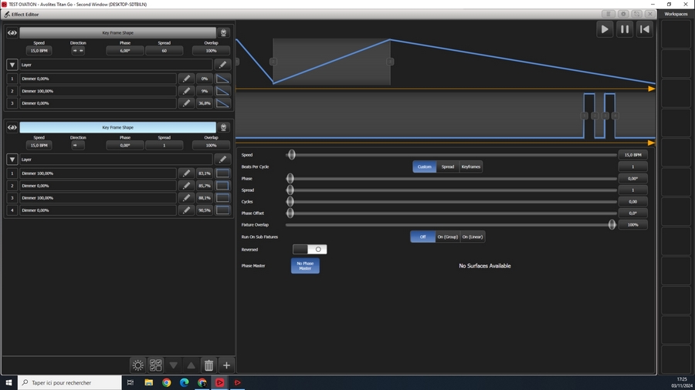Select Custom beats per cycle

pyautogui.click(x=424, y=166)
